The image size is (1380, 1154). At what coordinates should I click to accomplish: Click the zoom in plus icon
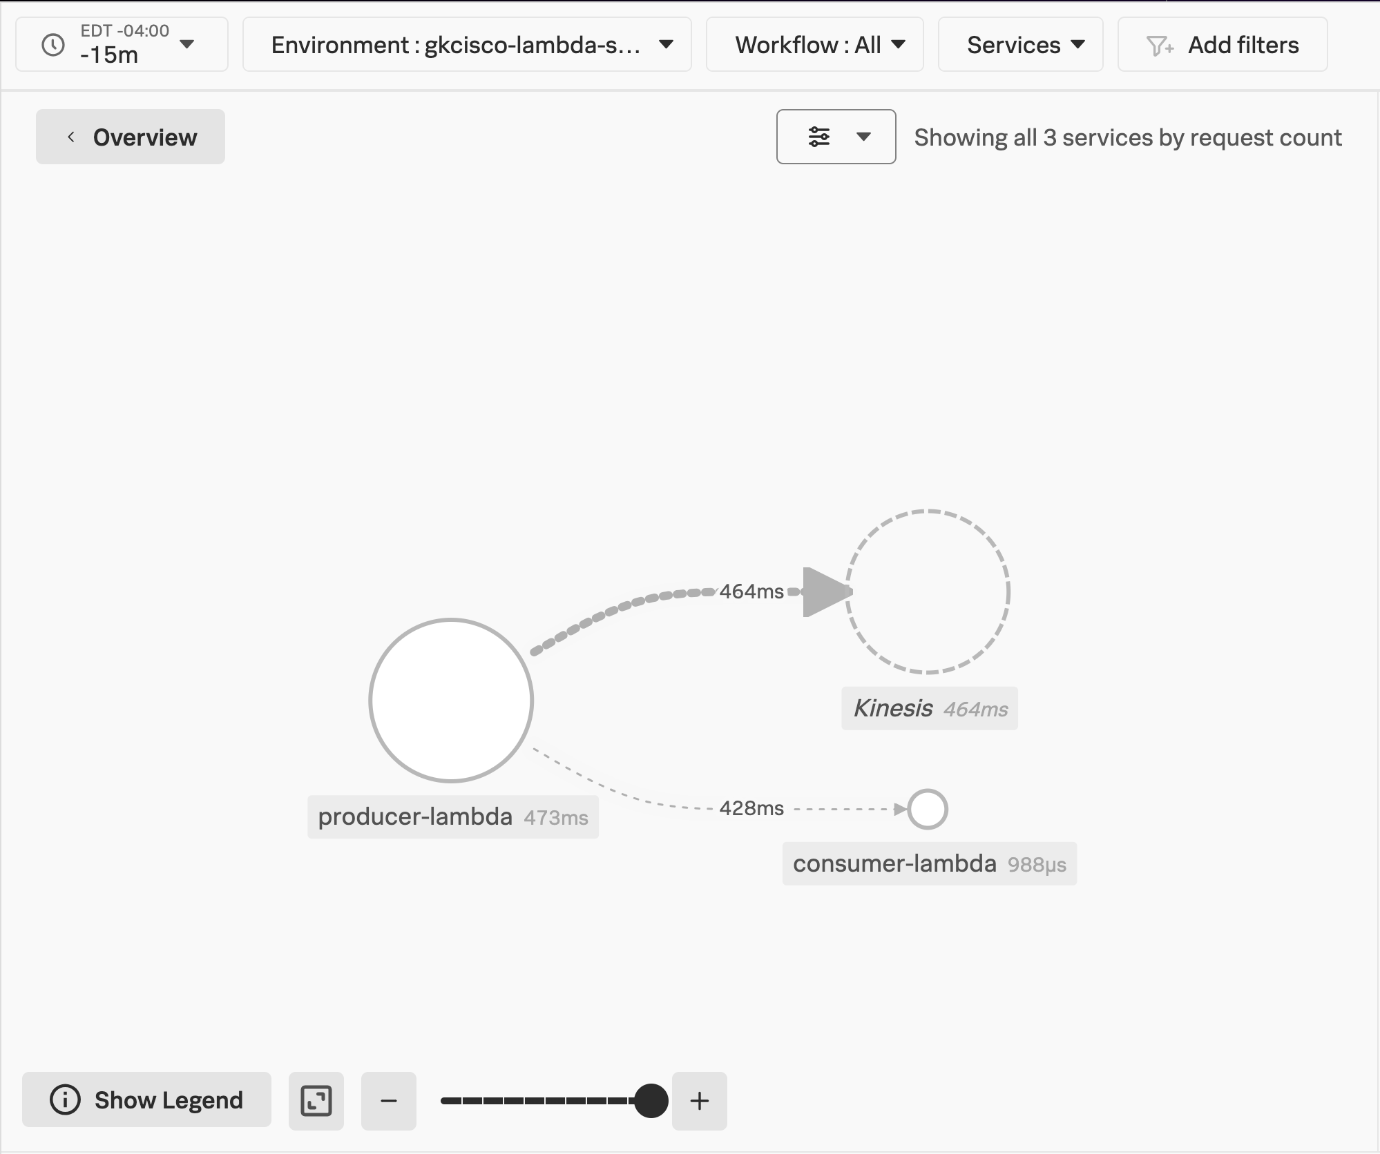[x=699, y=1101]
